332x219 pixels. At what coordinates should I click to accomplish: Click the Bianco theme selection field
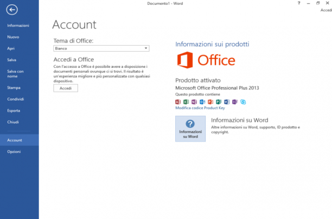pyautogui.click(x=101, y=48)
